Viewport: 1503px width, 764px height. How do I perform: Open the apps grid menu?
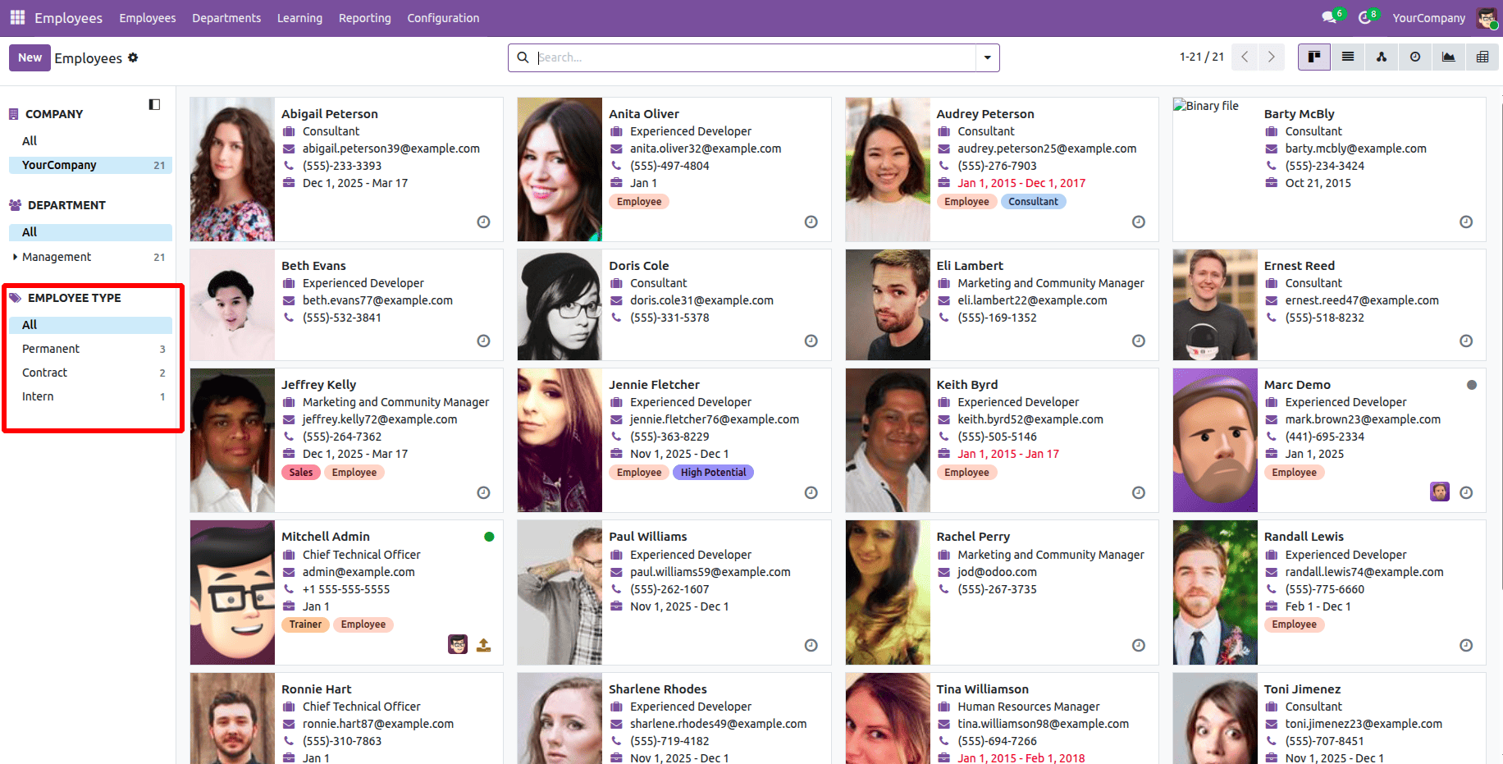(16, 16)
